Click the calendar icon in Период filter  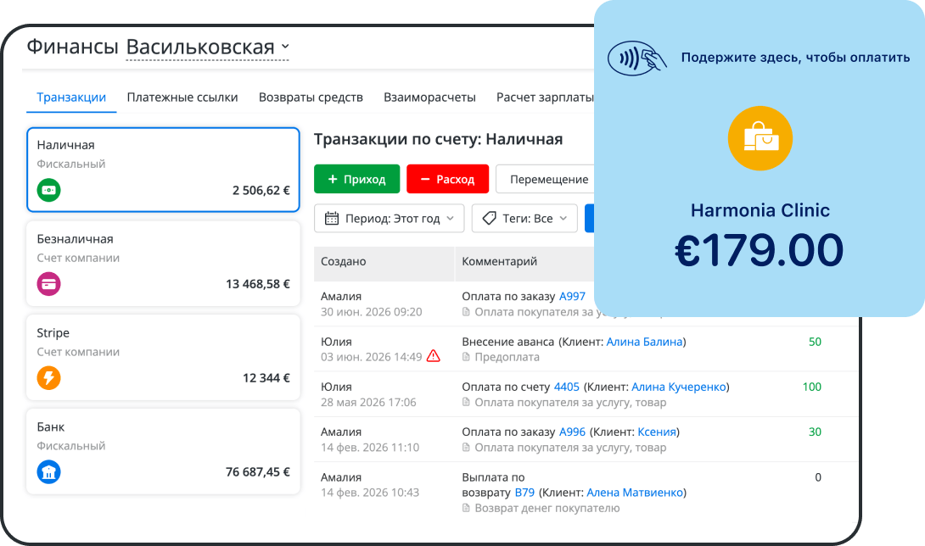(332, 218)
